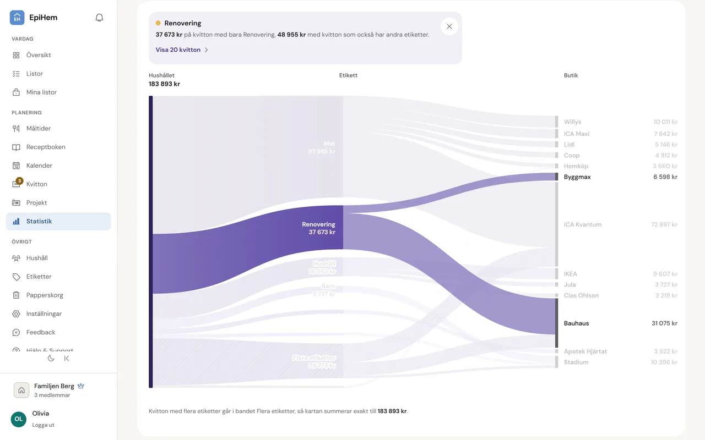Click Apotek Hjärtat store label
The height and width of the screenshot is (440, 705).
click(x=585, y=351)
